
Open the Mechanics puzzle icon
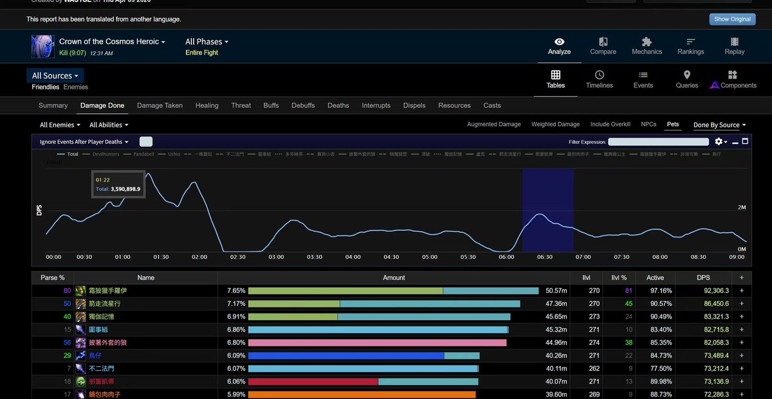647,41
